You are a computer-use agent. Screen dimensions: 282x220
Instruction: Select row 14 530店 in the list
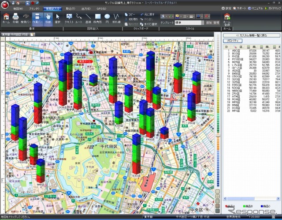(252, 88)
